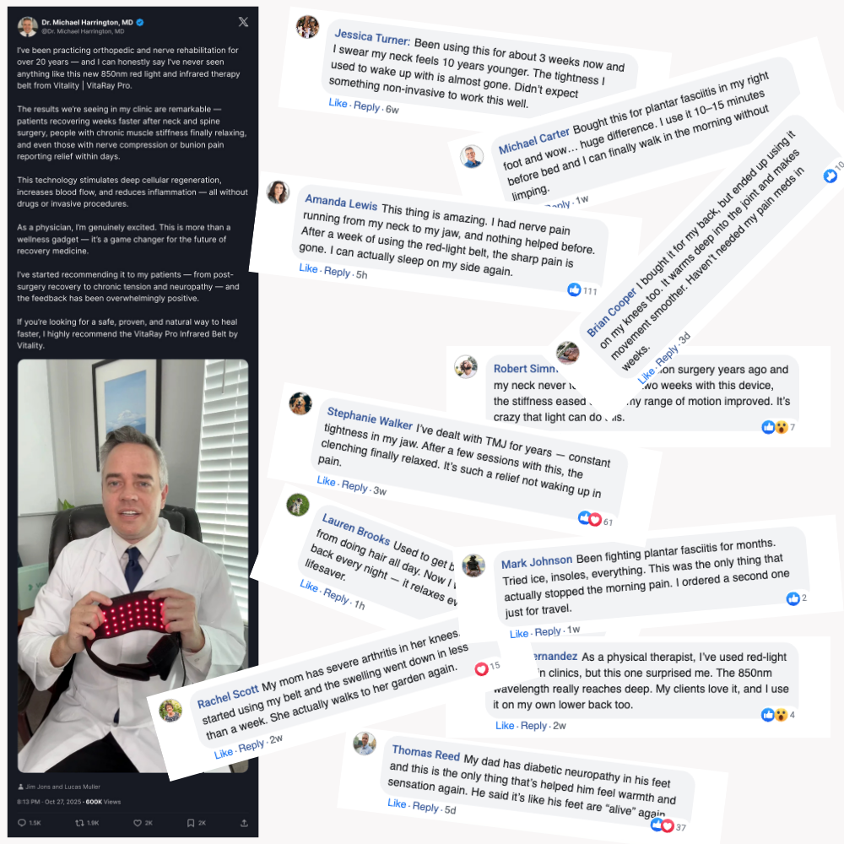Click Like under Jessica Turner's comment
844x844 pixels.
point(338,103)
